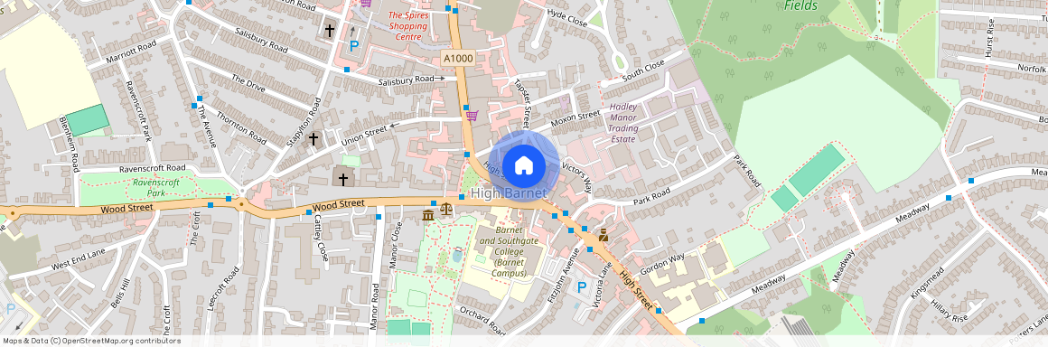Select the Thornton Road label
1048x347 pixels.
241,127
